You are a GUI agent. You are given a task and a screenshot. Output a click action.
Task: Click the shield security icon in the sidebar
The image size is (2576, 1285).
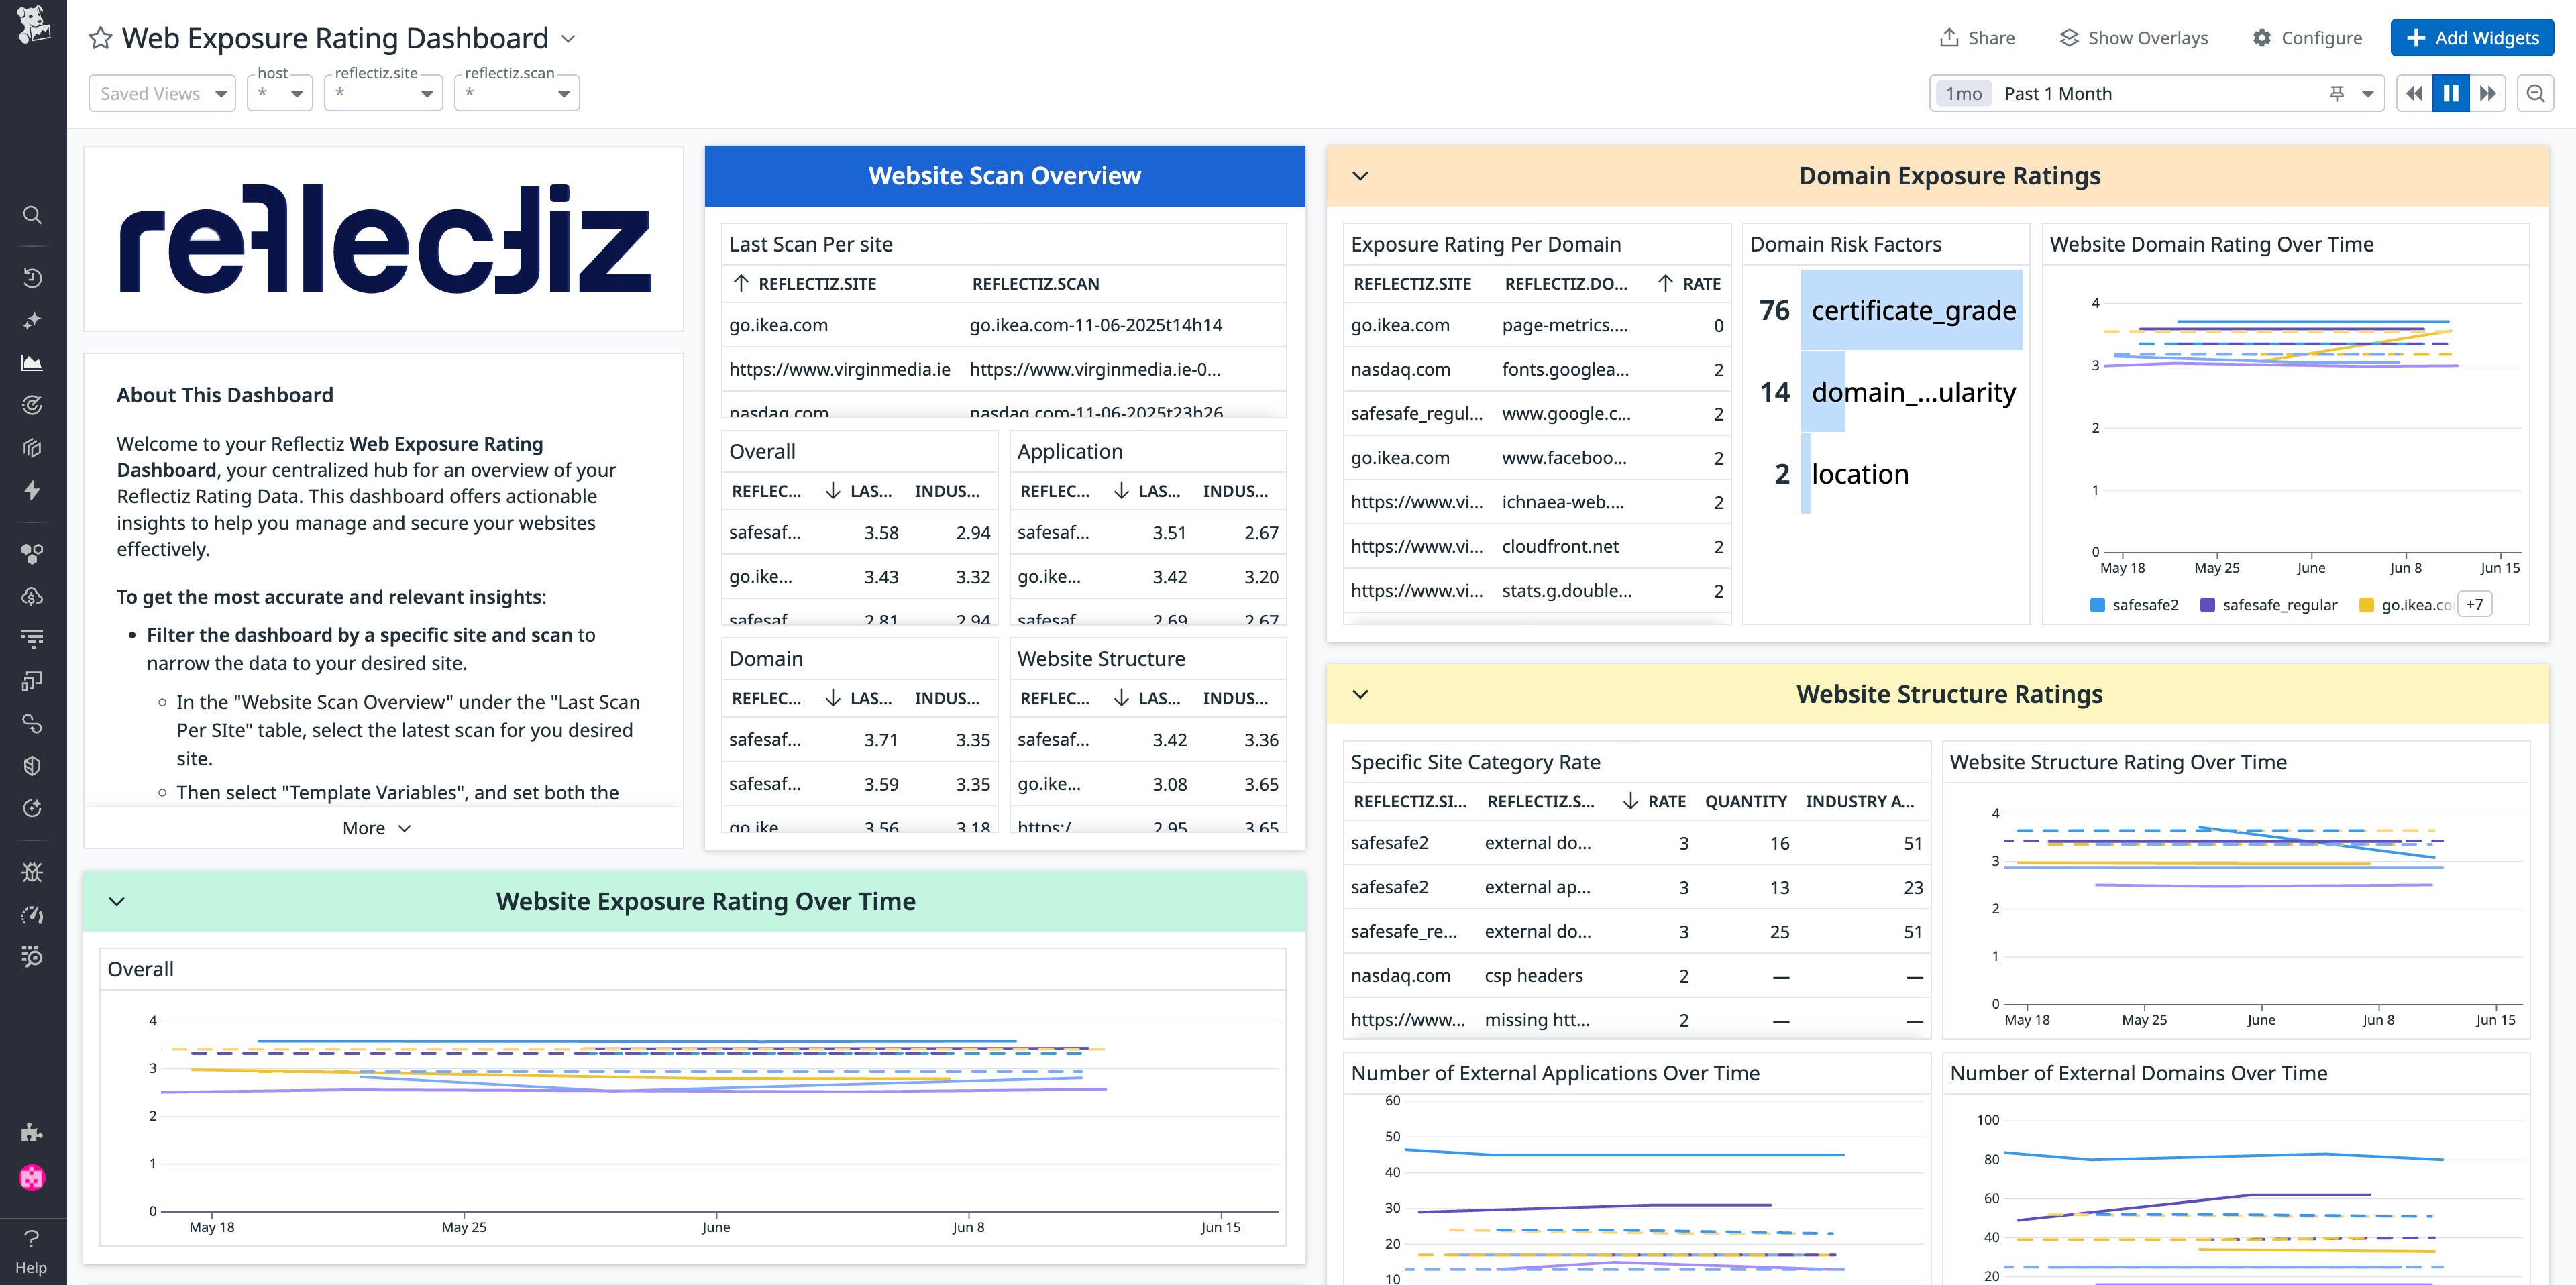point(32,765)
